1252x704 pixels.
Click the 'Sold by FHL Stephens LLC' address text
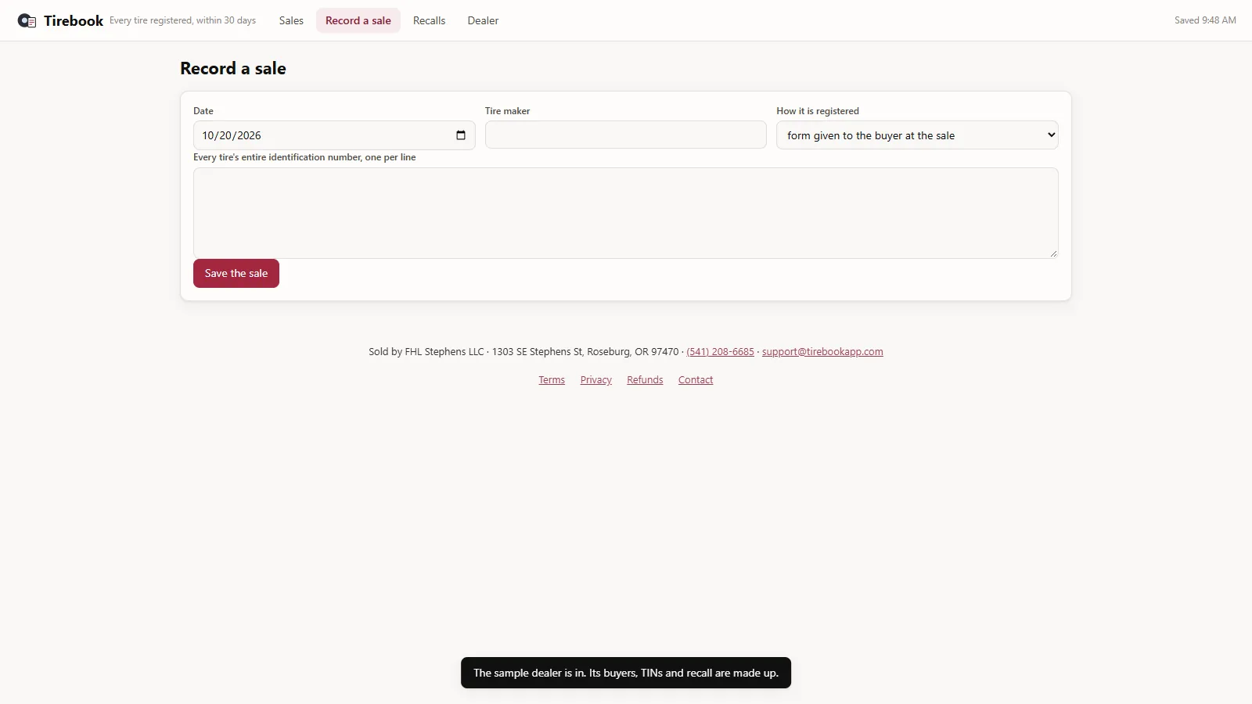click(523, 352)
